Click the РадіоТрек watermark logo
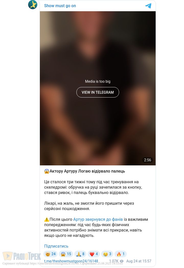Screen dimensions: 184x268 coord(22,256)
